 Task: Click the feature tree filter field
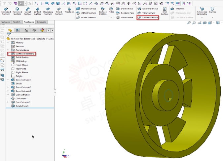[x=30, y=35]
